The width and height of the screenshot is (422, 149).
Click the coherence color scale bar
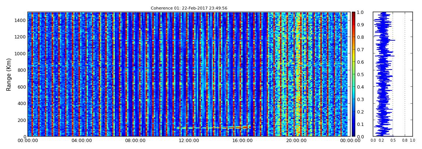(353, 74)
